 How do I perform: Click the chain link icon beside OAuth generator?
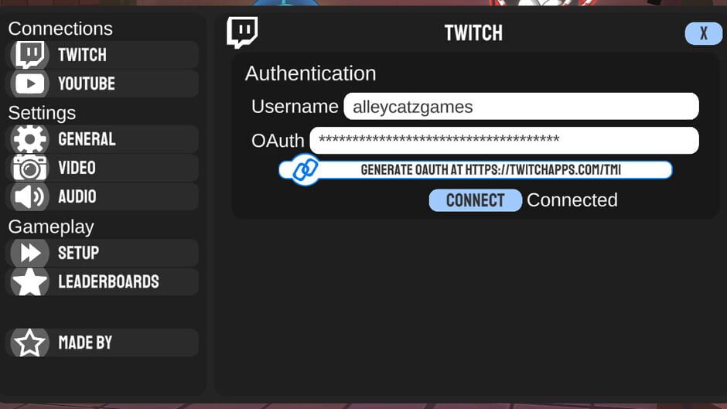tap(305, 170)
